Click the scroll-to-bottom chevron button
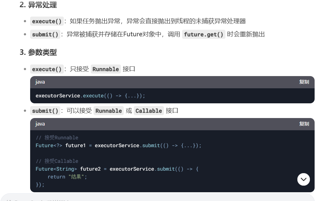330x201 pixels. click(304, 179)
